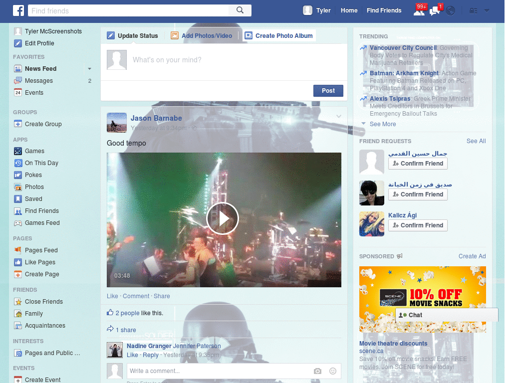Open the 10% off movie snacks ad
The width and height of the screenshot is (511, 383).
click(x=422, y=299)
